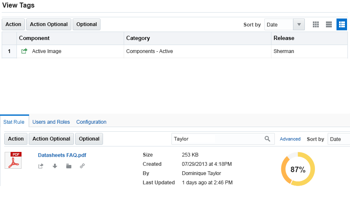The image size is (350, 218).
Task: Open the Datasheets FAQ.pdf link
Action: pos(62,155)
